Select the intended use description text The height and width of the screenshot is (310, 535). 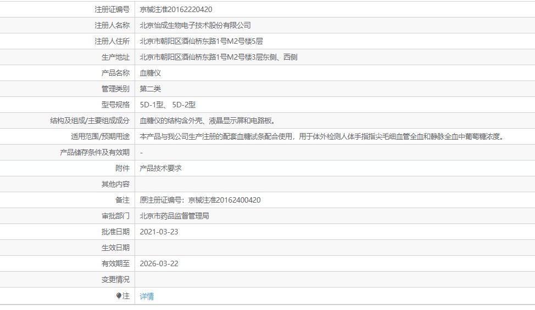tap(322, 136)
